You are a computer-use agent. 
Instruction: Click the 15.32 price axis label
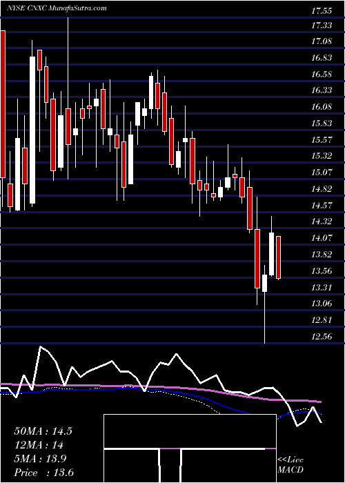click(322, 156)
